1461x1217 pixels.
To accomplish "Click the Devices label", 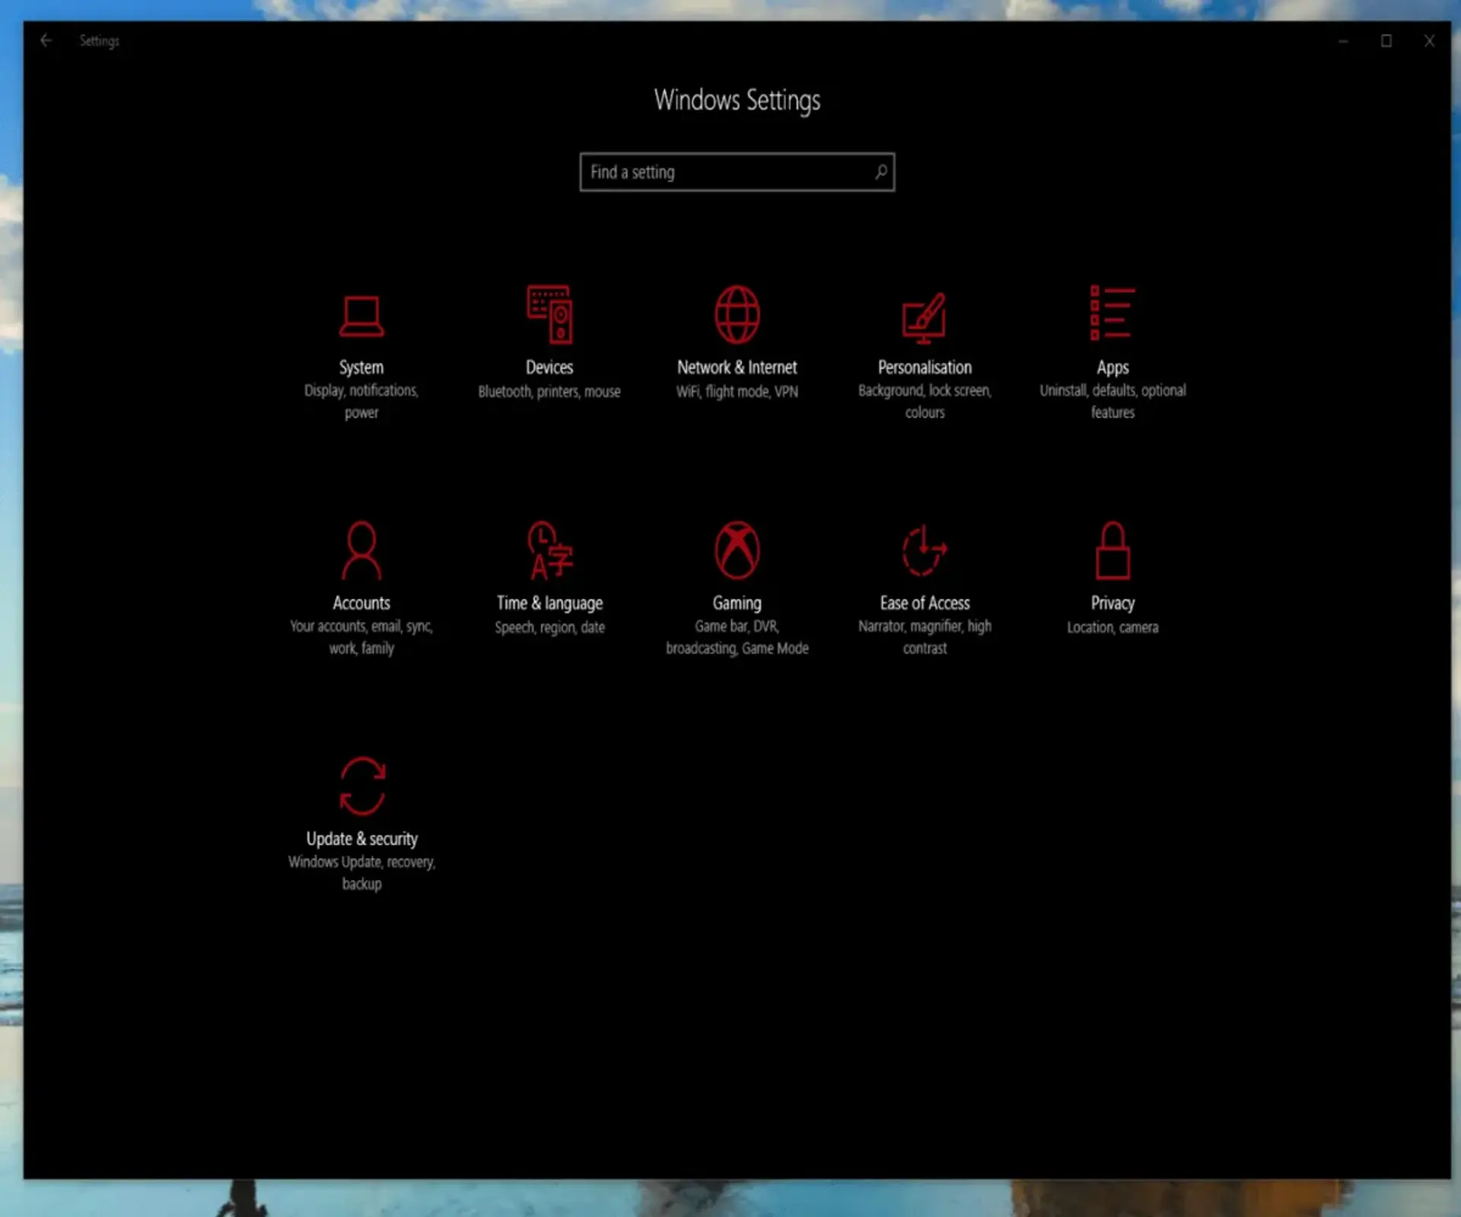I will point(549,367).
